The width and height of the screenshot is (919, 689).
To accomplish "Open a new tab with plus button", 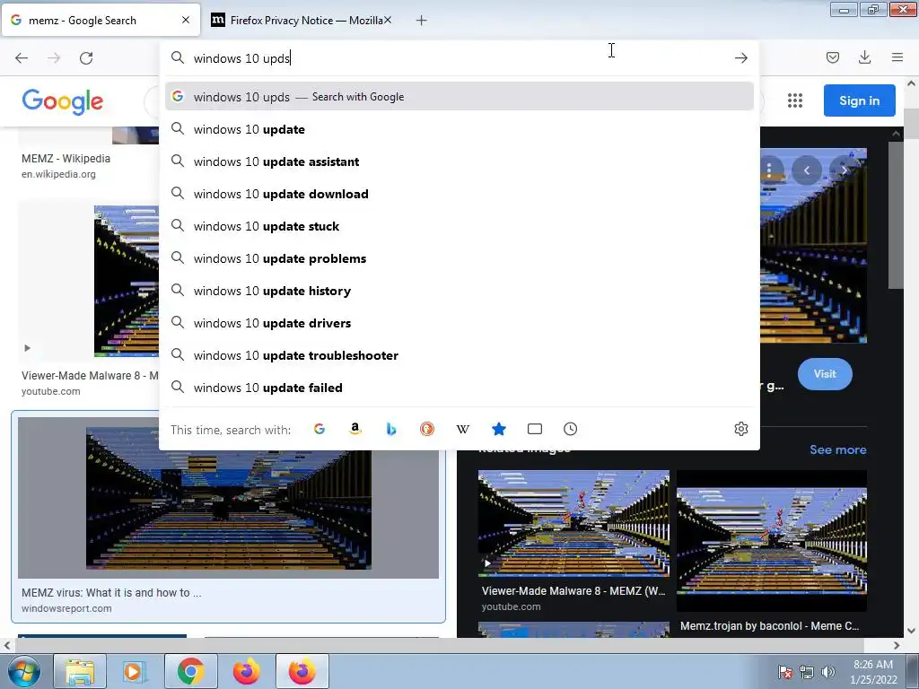I will tap(422, 21).
